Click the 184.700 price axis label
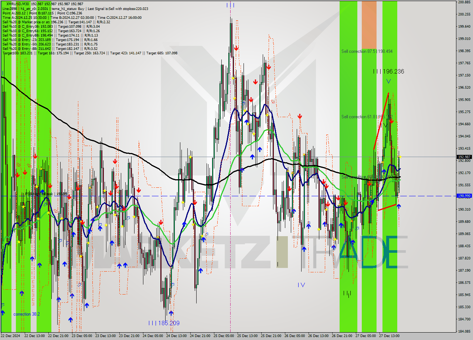This screenshot has width=473, height=340. (464, 319)
